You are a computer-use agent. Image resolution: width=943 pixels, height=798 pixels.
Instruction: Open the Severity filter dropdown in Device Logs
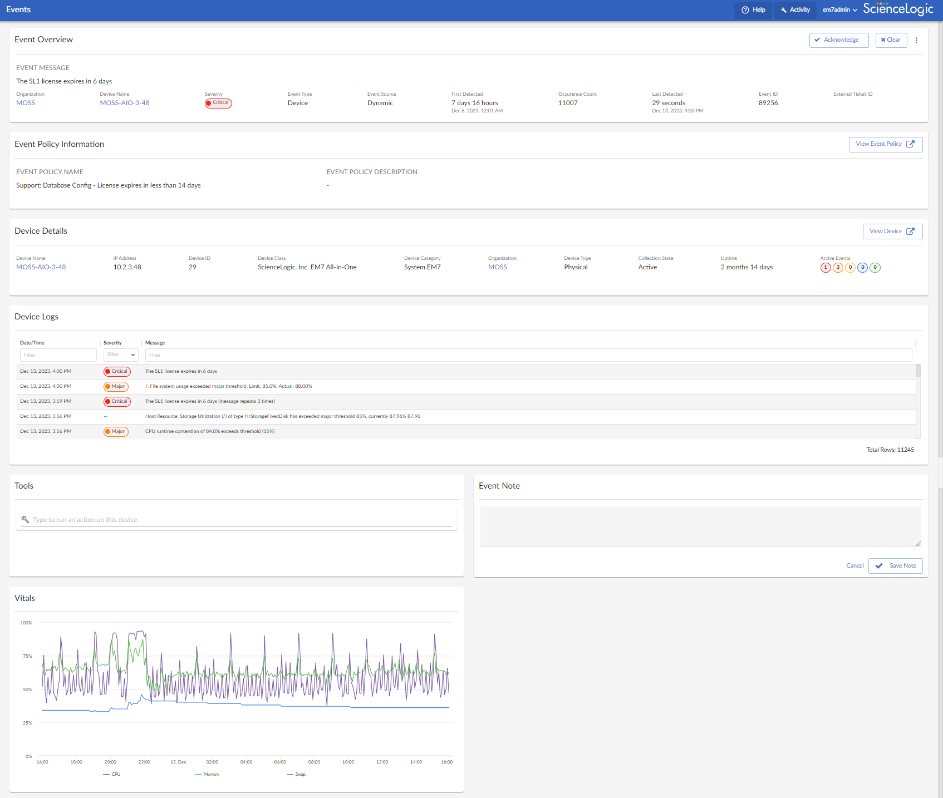click(x=121, y=355)
